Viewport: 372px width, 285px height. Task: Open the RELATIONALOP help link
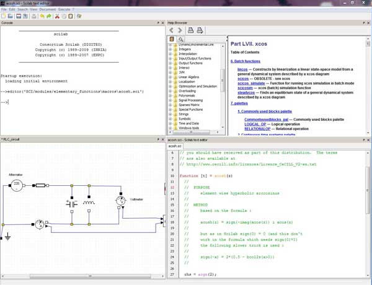point(257,129)
